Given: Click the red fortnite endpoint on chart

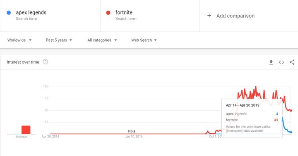Looking at the screenshot, I should pyautogui.click(x=291, y=111).
